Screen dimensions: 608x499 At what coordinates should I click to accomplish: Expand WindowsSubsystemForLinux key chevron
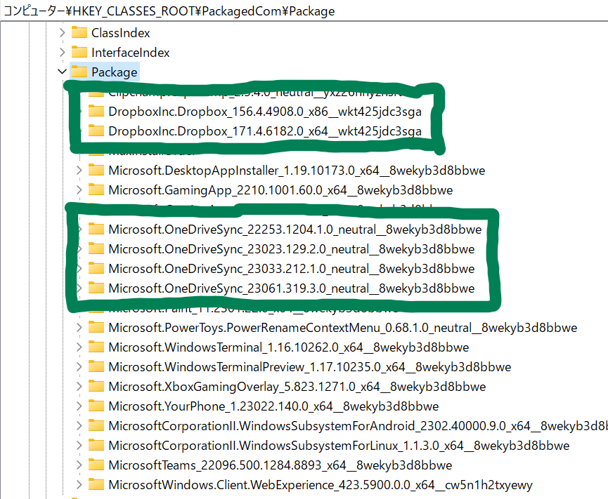click(x=79, y=446)
